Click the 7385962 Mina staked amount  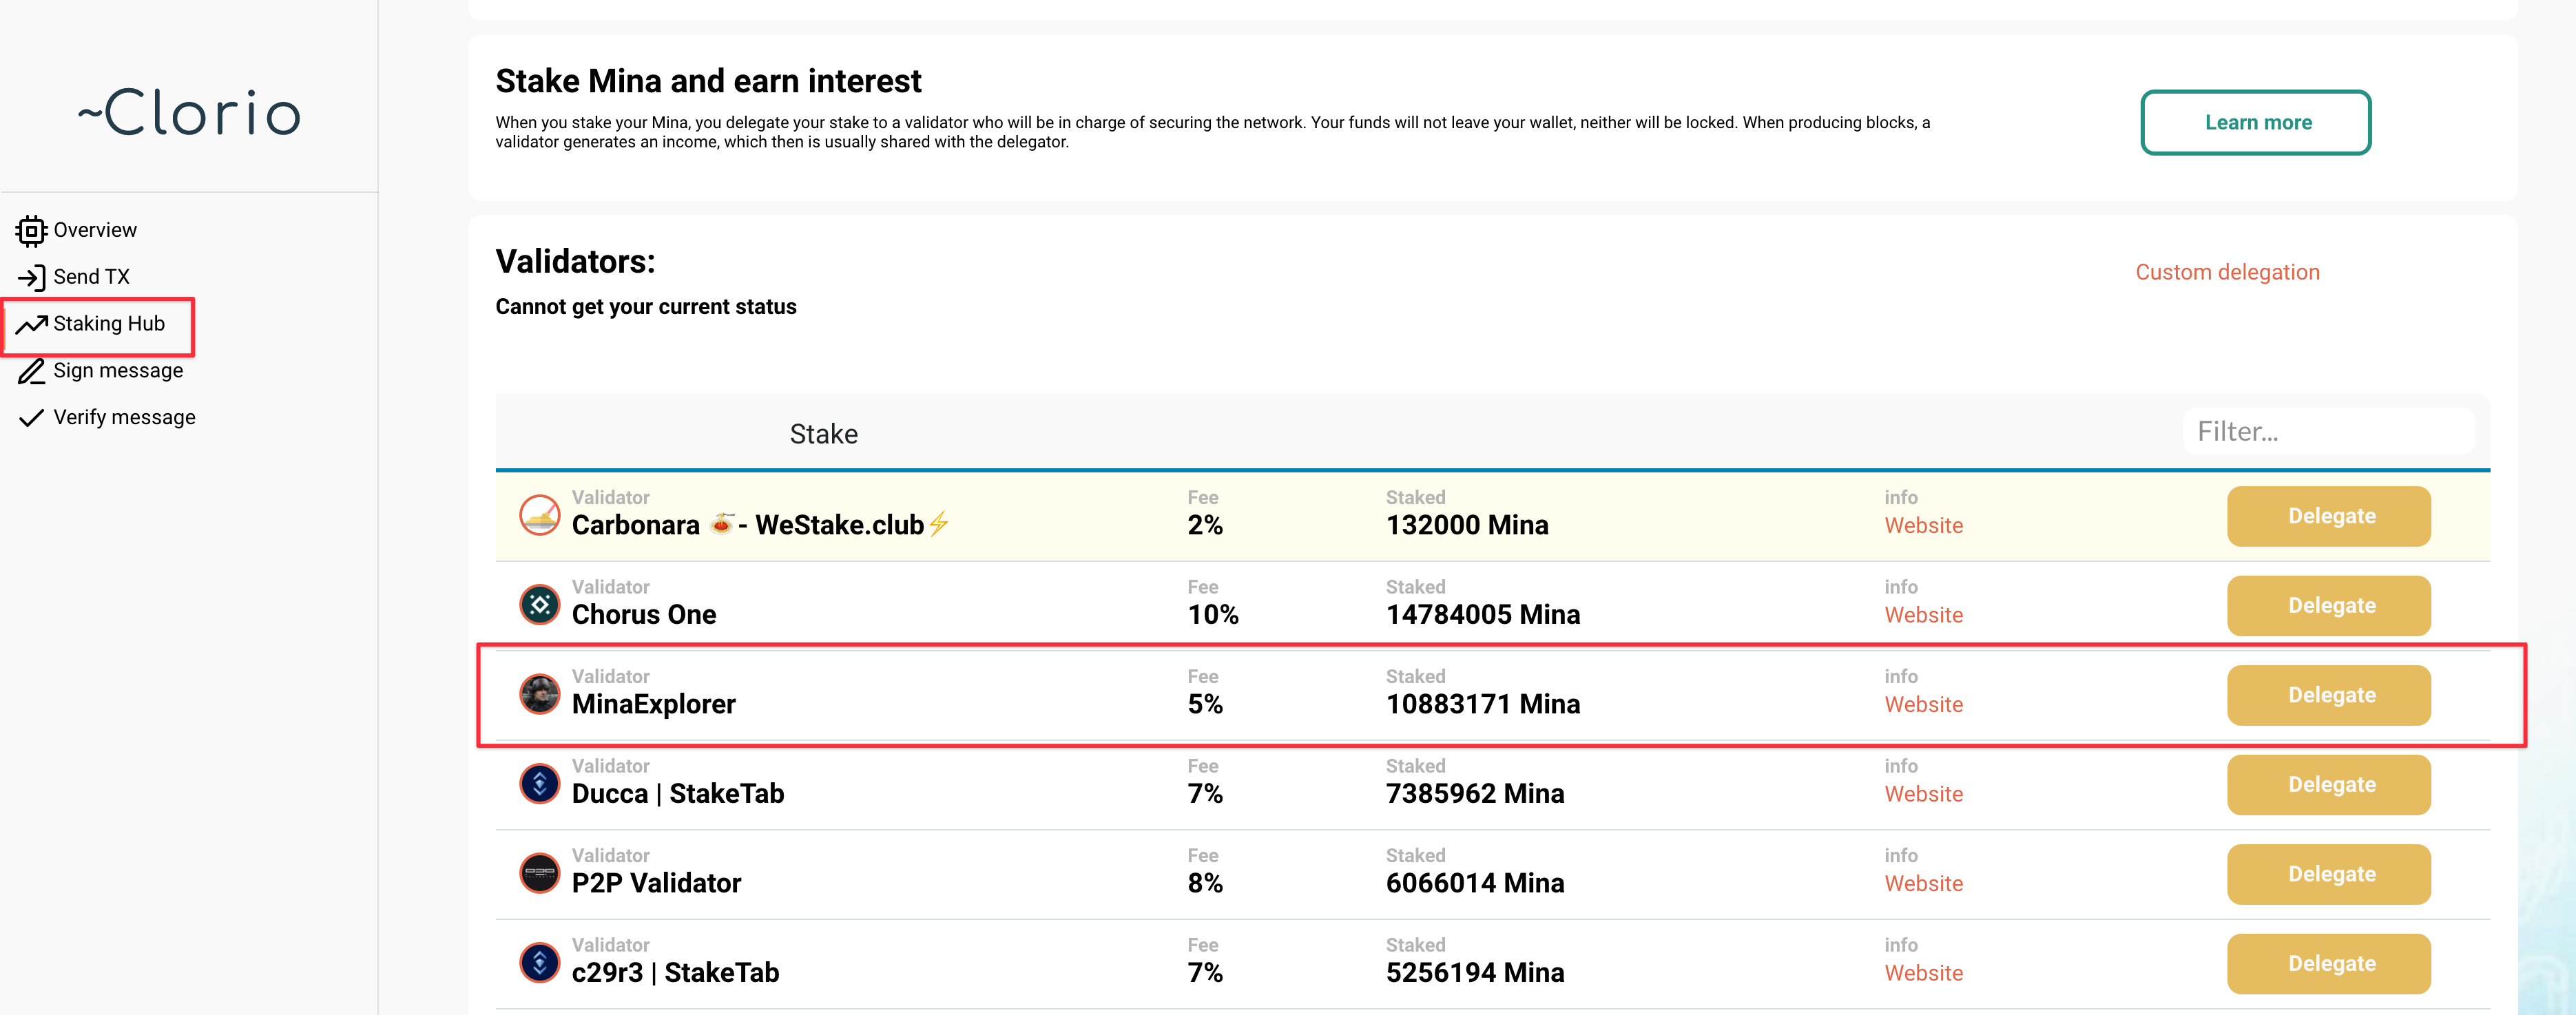pyautogui.click(x=1475, y=793)
